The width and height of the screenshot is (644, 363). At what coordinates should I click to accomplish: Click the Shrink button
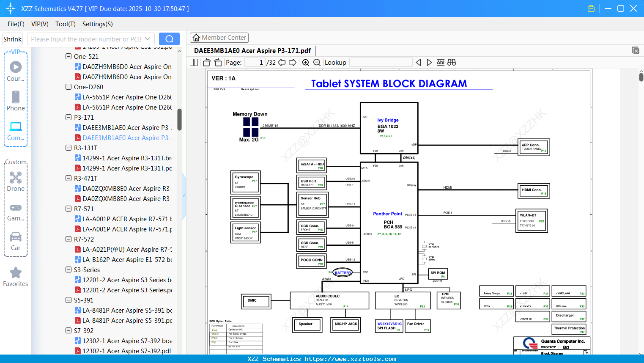coord(12,38)
